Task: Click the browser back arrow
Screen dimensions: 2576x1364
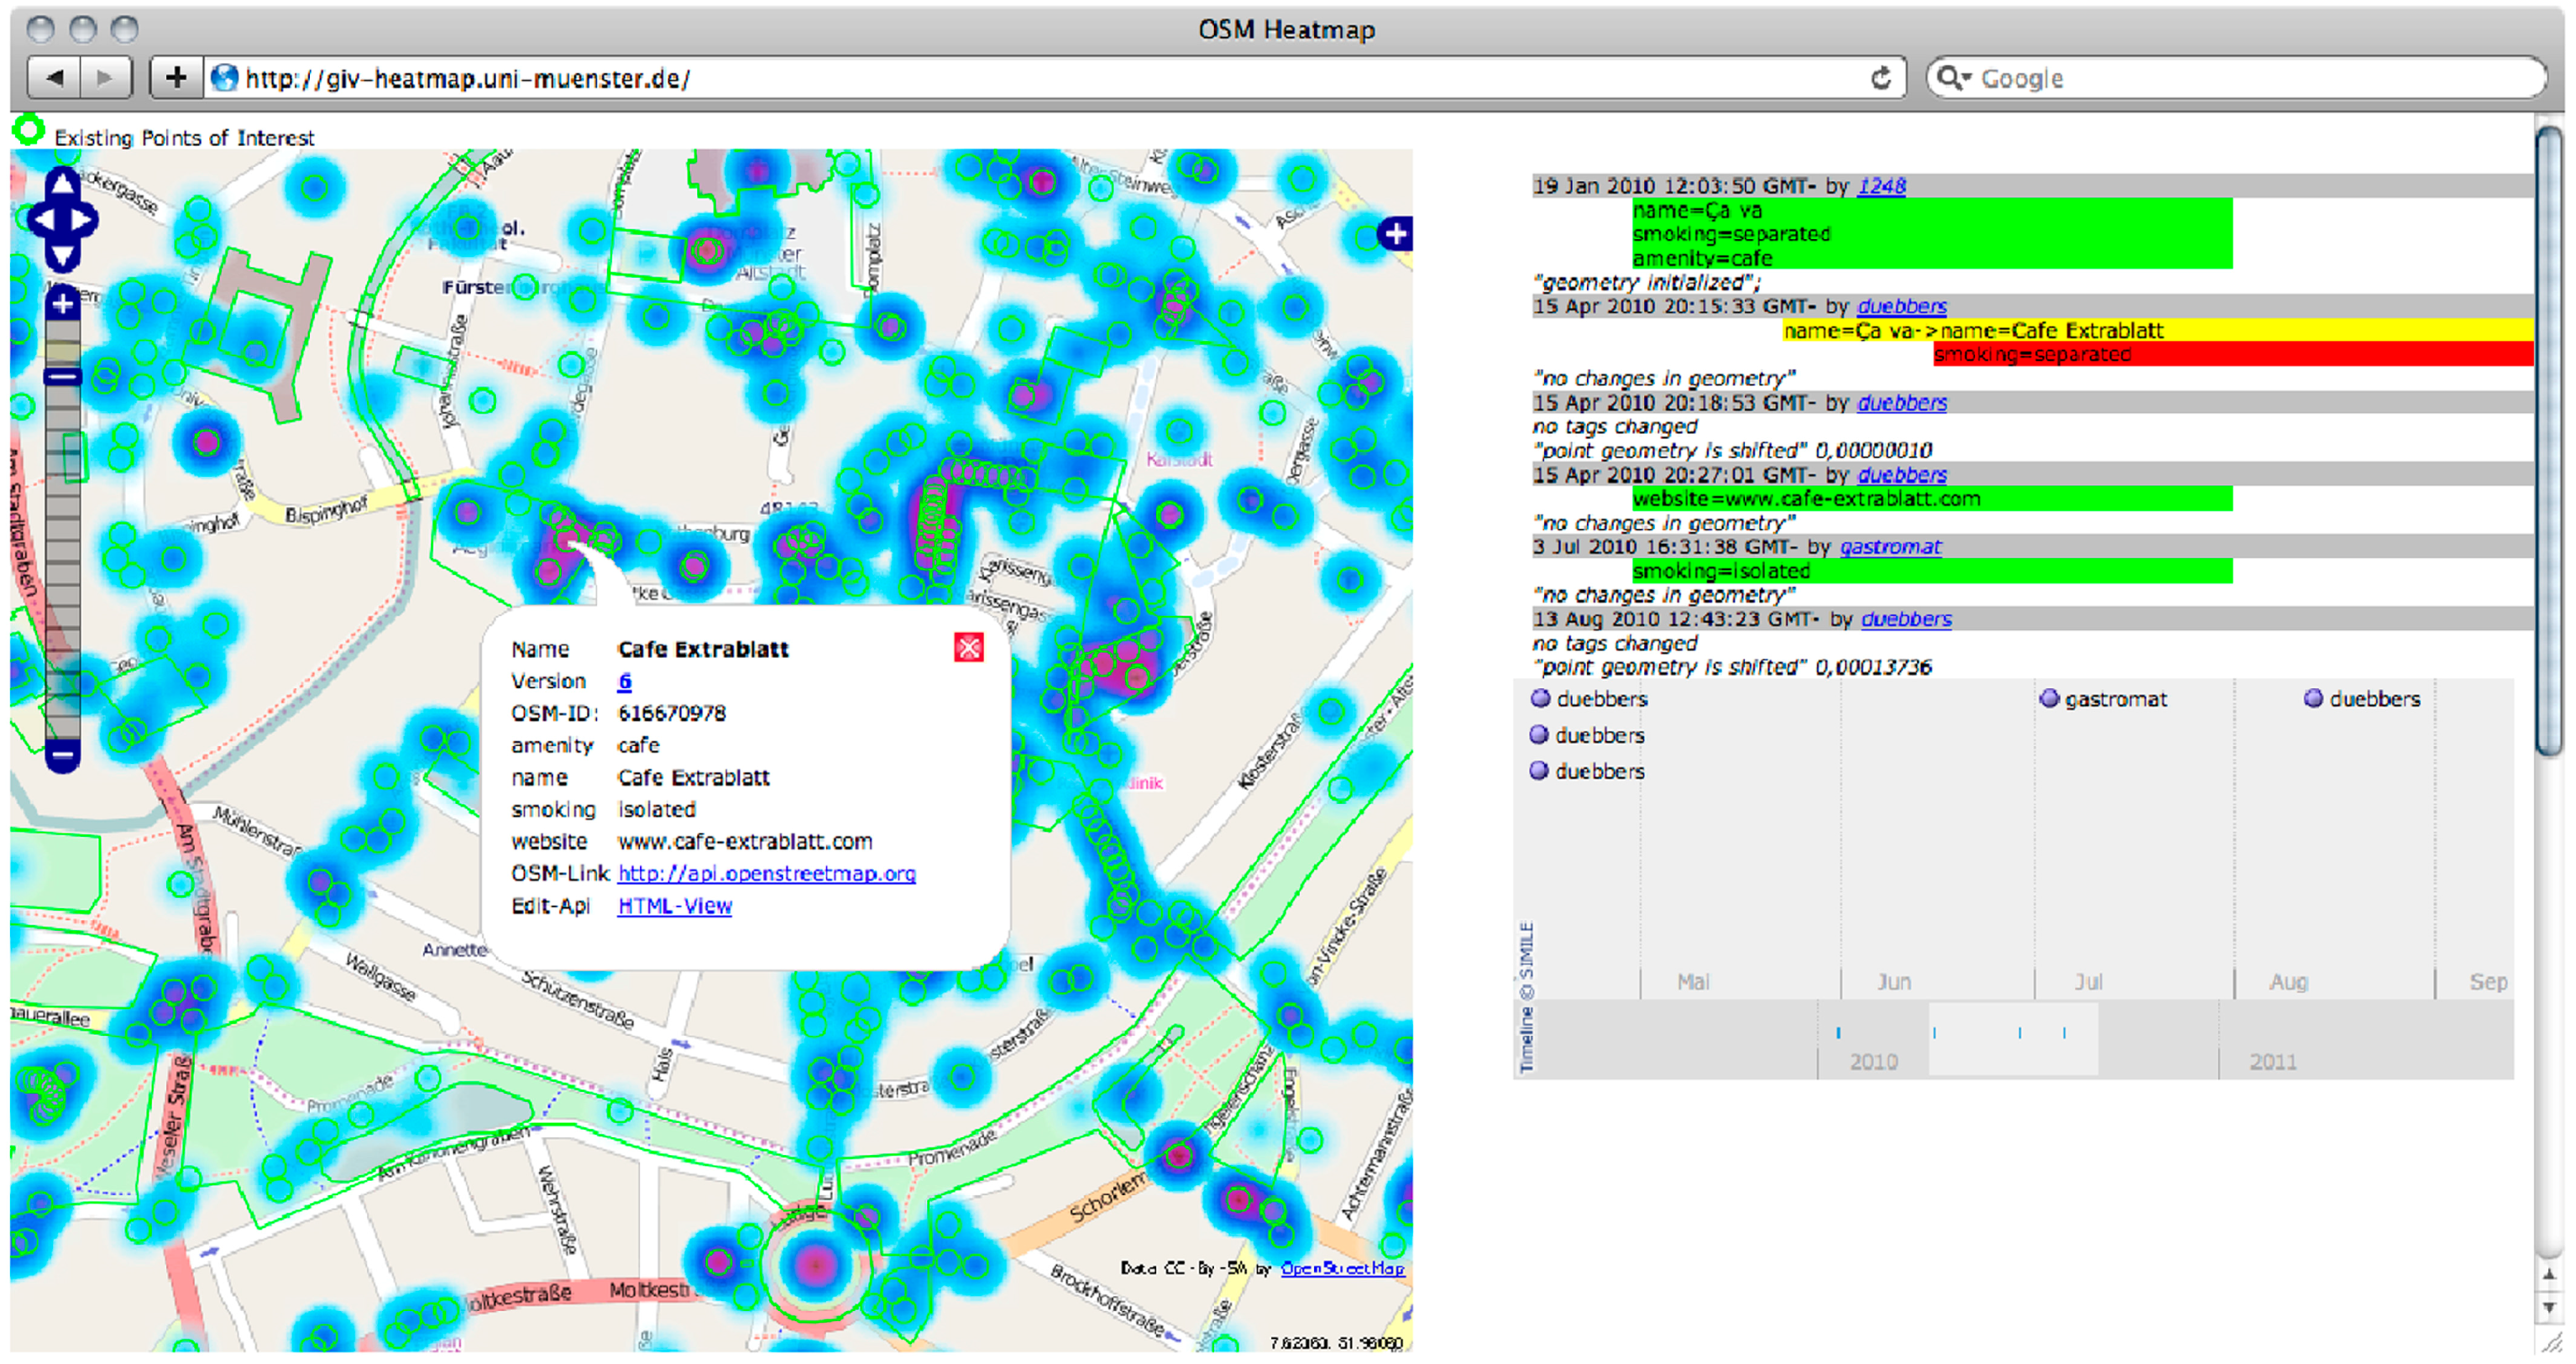Action: click(x=55, y=78)
